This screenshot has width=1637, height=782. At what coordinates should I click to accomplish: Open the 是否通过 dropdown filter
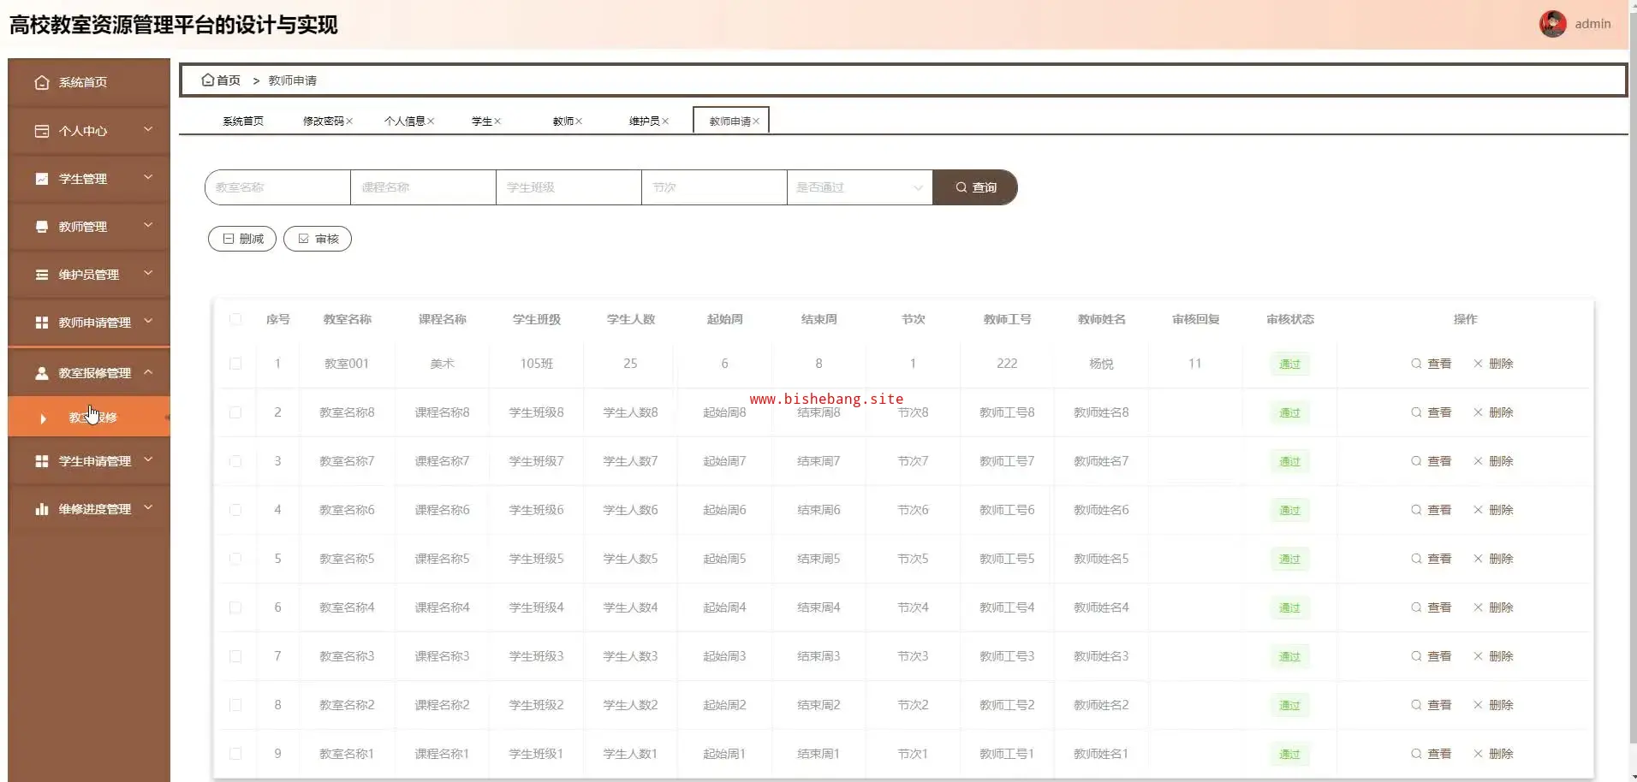[859, 187]
